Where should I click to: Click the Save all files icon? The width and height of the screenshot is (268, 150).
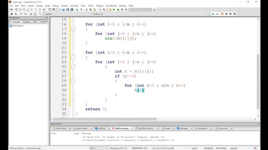[72, 10]
